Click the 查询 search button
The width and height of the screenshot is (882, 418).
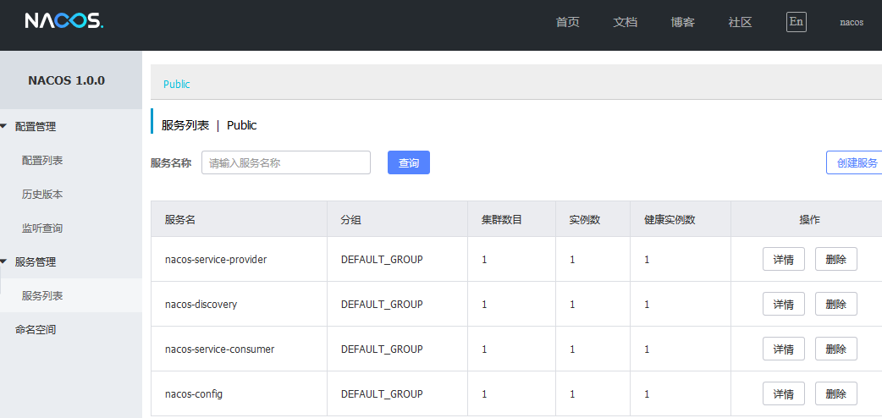pyautogui.click(x=408, y=162)
